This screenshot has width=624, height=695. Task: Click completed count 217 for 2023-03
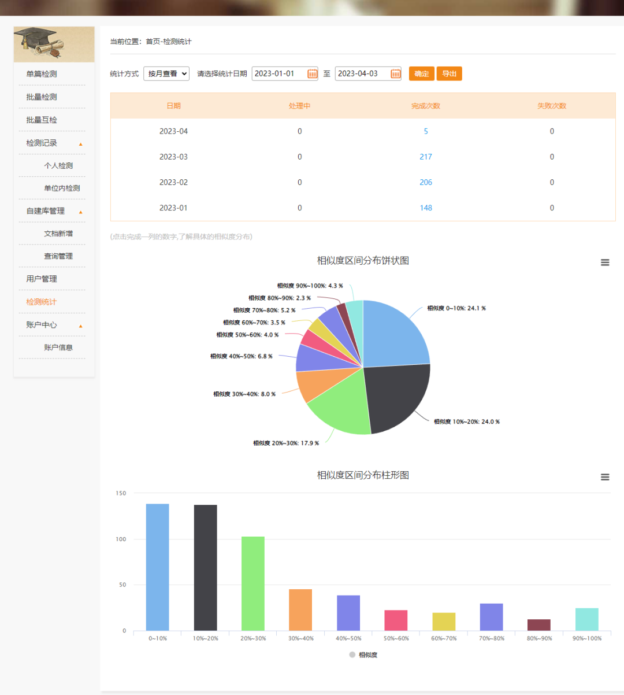426,157
